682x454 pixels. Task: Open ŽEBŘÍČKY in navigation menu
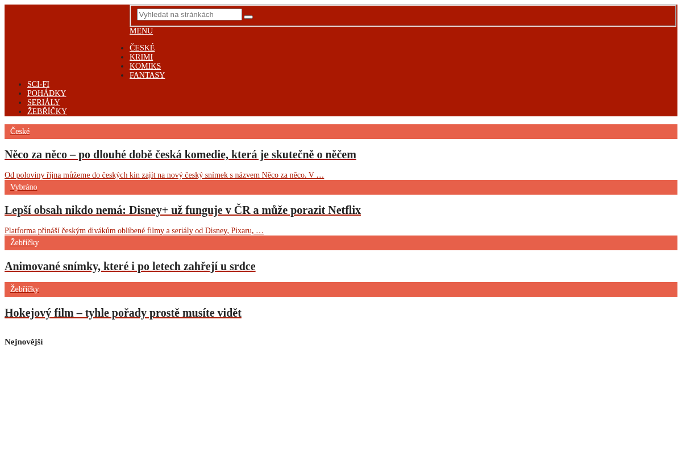[47, 112]
